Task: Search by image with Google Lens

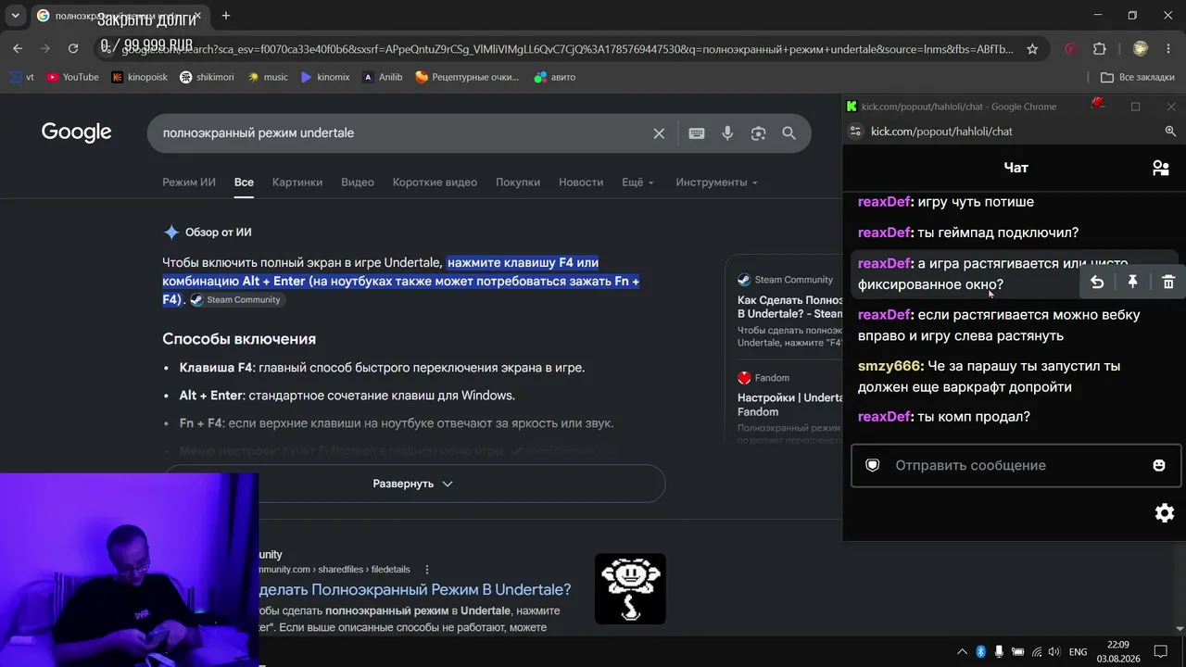Action: (758, 133)
